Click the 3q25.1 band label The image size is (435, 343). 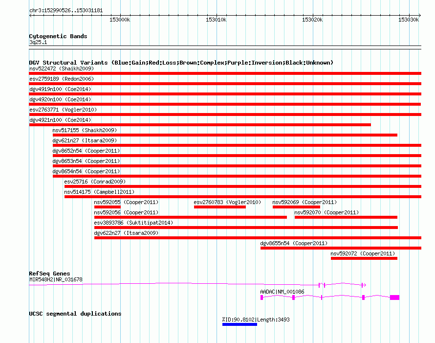point(38,42)
